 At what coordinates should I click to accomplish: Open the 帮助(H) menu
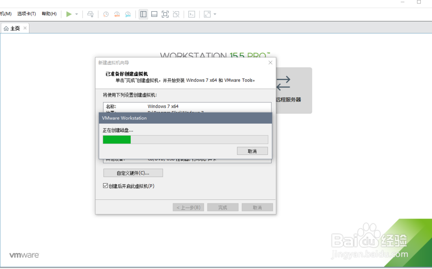(x=49, y=14)
